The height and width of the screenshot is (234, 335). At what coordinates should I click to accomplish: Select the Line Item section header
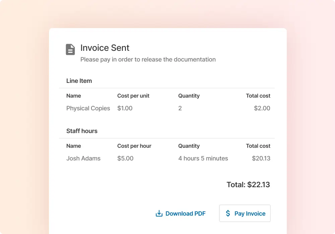[x=79, y=81]
